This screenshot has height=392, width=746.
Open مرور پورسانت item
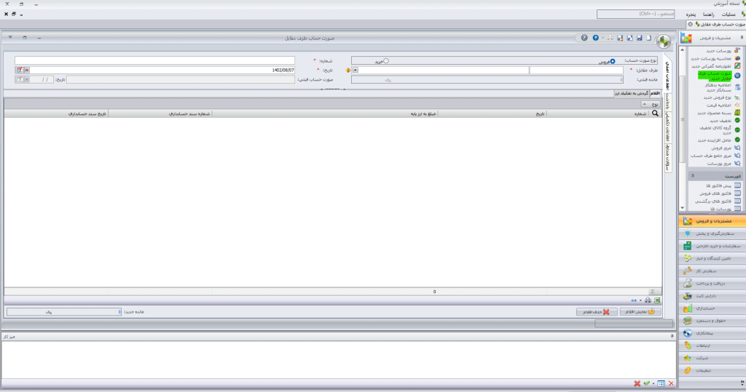(x=719, y=164)
